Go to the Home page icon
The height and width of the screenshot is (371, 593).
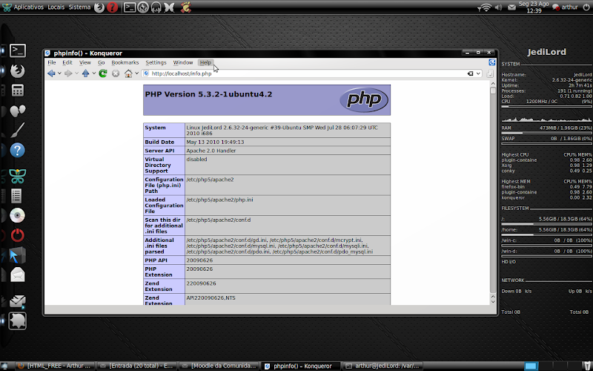click(x=128, y=73)
